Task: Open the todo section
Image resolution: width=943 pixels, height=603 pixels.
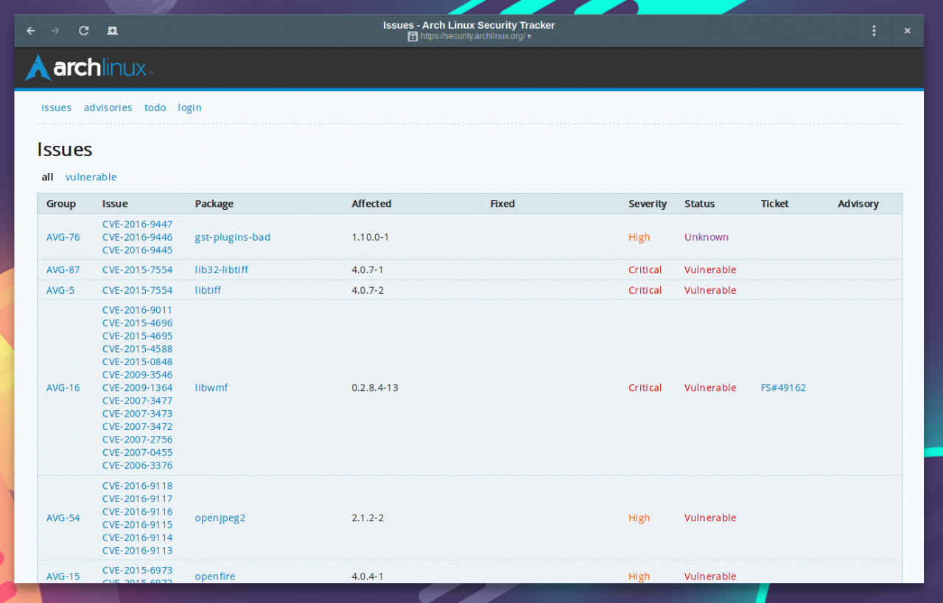Action: [155, 107]
